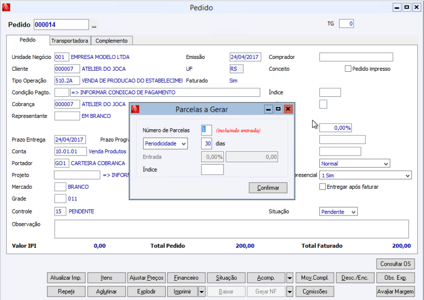Image resolution: width=424 pixels, height=300 pixels.
Task: Open the Itens button
Action: [x=106, y=277]
